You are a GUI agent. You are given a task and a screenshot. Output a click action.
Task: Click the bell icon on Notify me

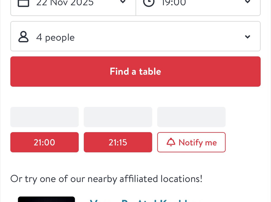coord(171,142)
